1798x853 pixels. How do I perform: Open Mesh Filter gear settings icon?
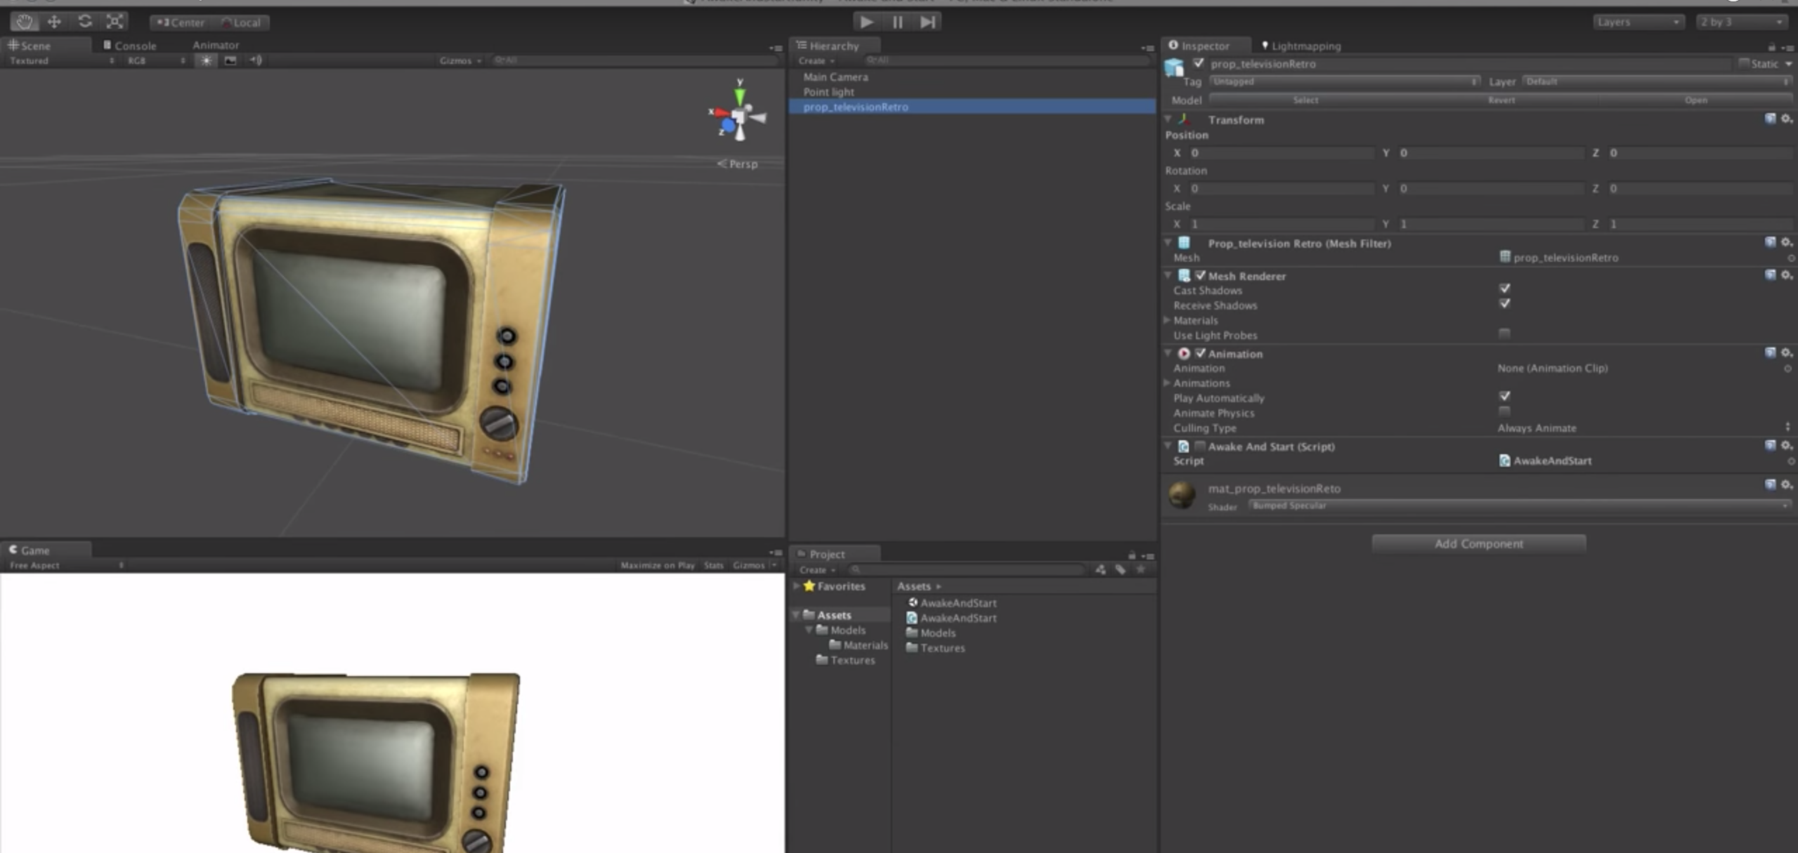pyautogui.click(x=1786, y=242)
